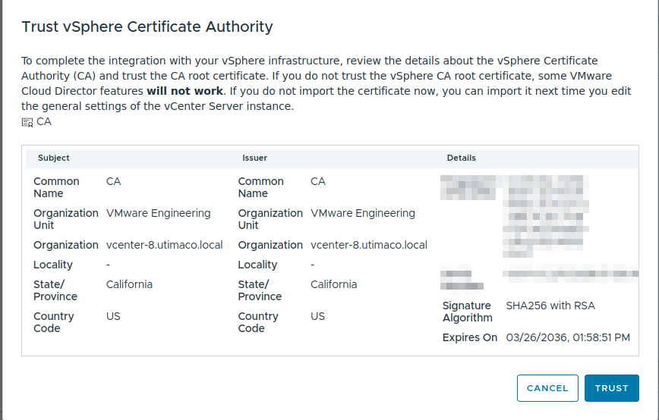
Task: Click Issuer Country Code value US
Action: click(317, 316)
